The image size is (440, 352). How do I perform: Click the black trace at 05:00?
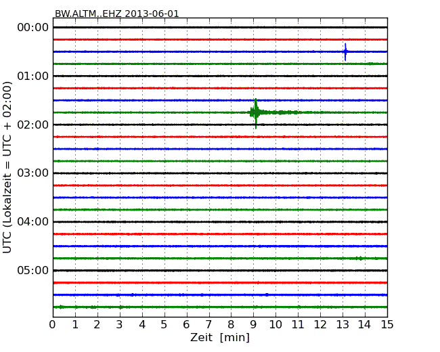pyautogui.click(x=220, y=271)
